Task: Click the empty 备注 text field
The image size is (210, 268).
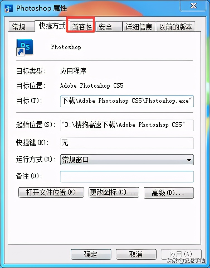Action: click(x=127, y=176)
